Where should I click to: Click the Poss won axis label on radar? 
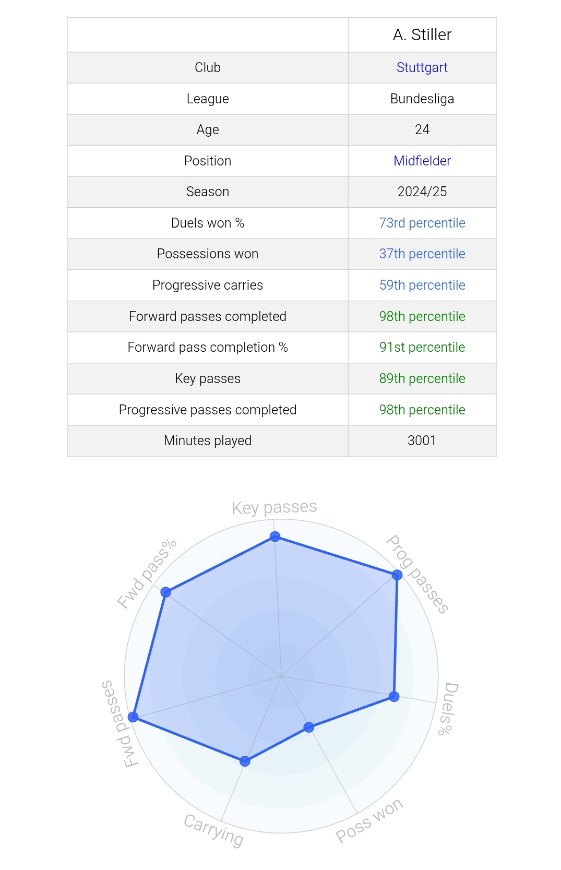[369, 820]
